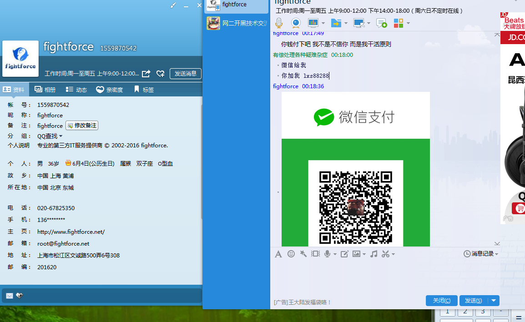Expand the send file dropdown arrow
525x322 pixels.
coord(346,23)
